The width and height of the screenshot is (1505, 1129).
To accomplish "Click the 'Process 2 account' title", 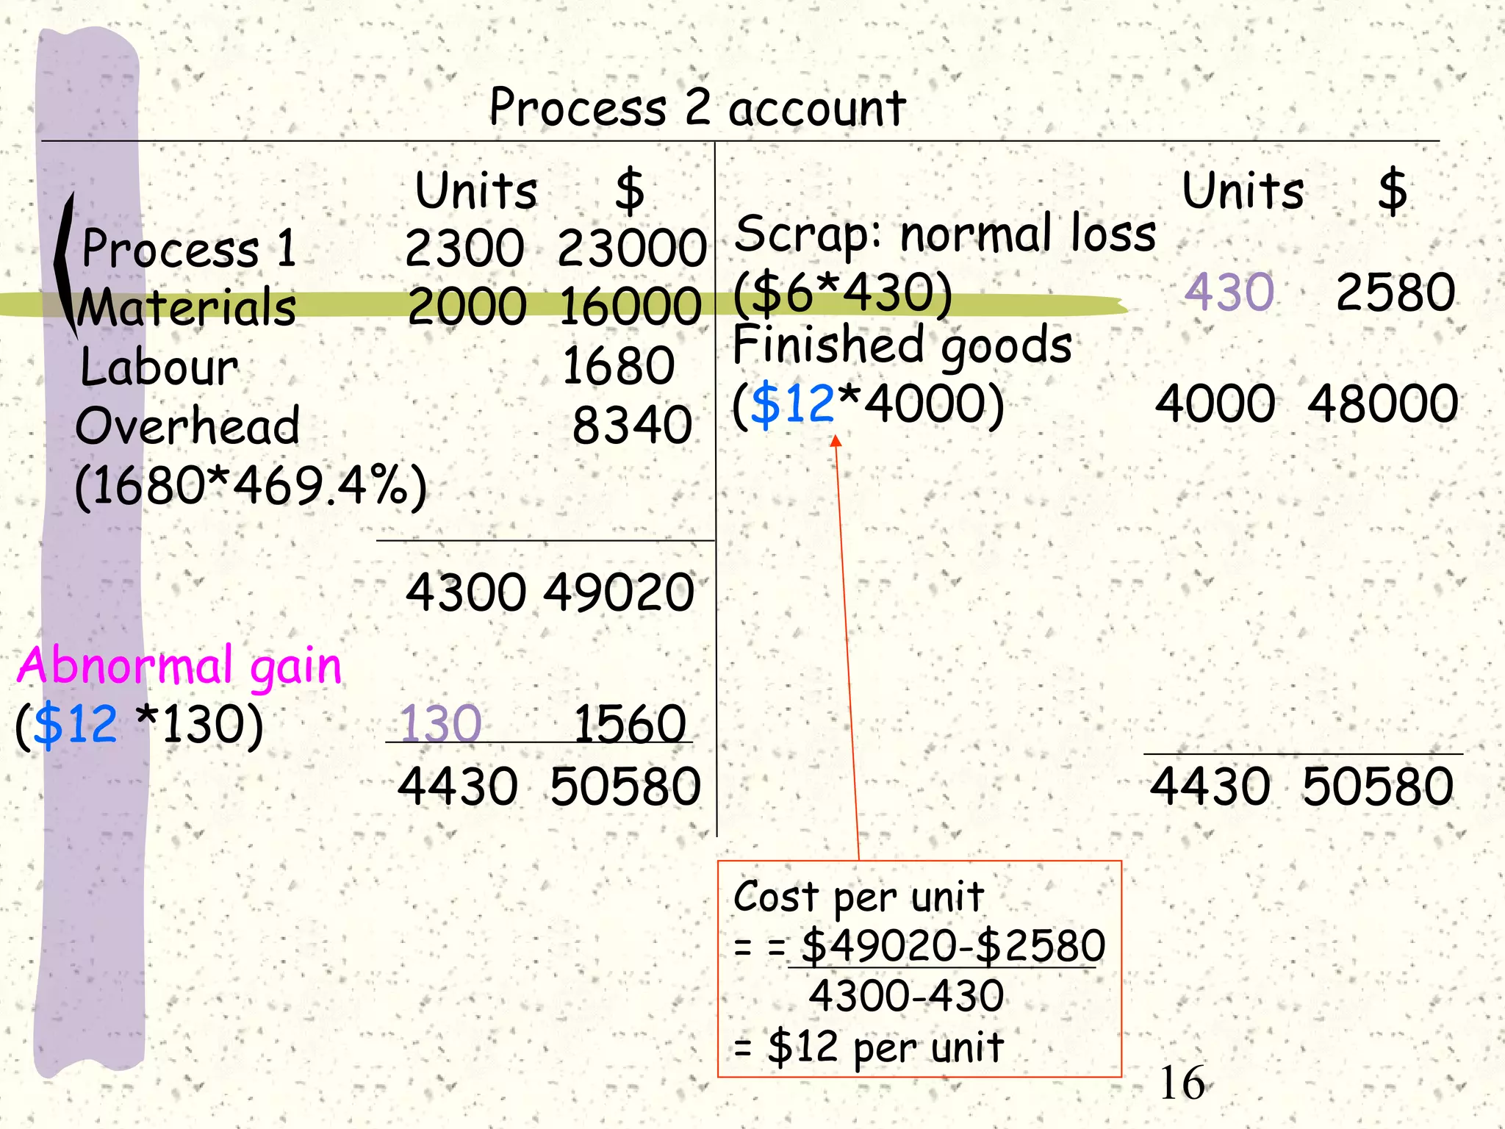I will [697, 108].
